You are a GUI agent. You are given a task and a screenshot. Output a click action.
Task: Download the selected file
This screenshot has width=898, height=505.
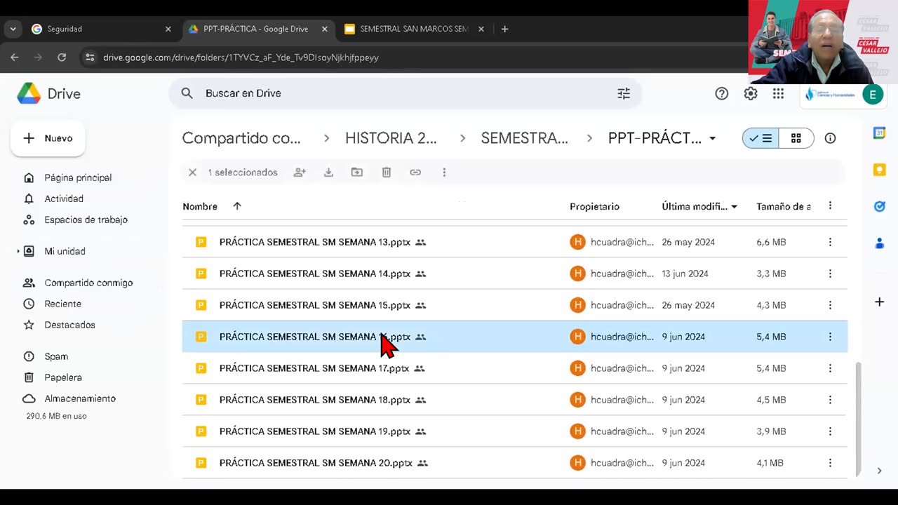click(x=328, y=172)
